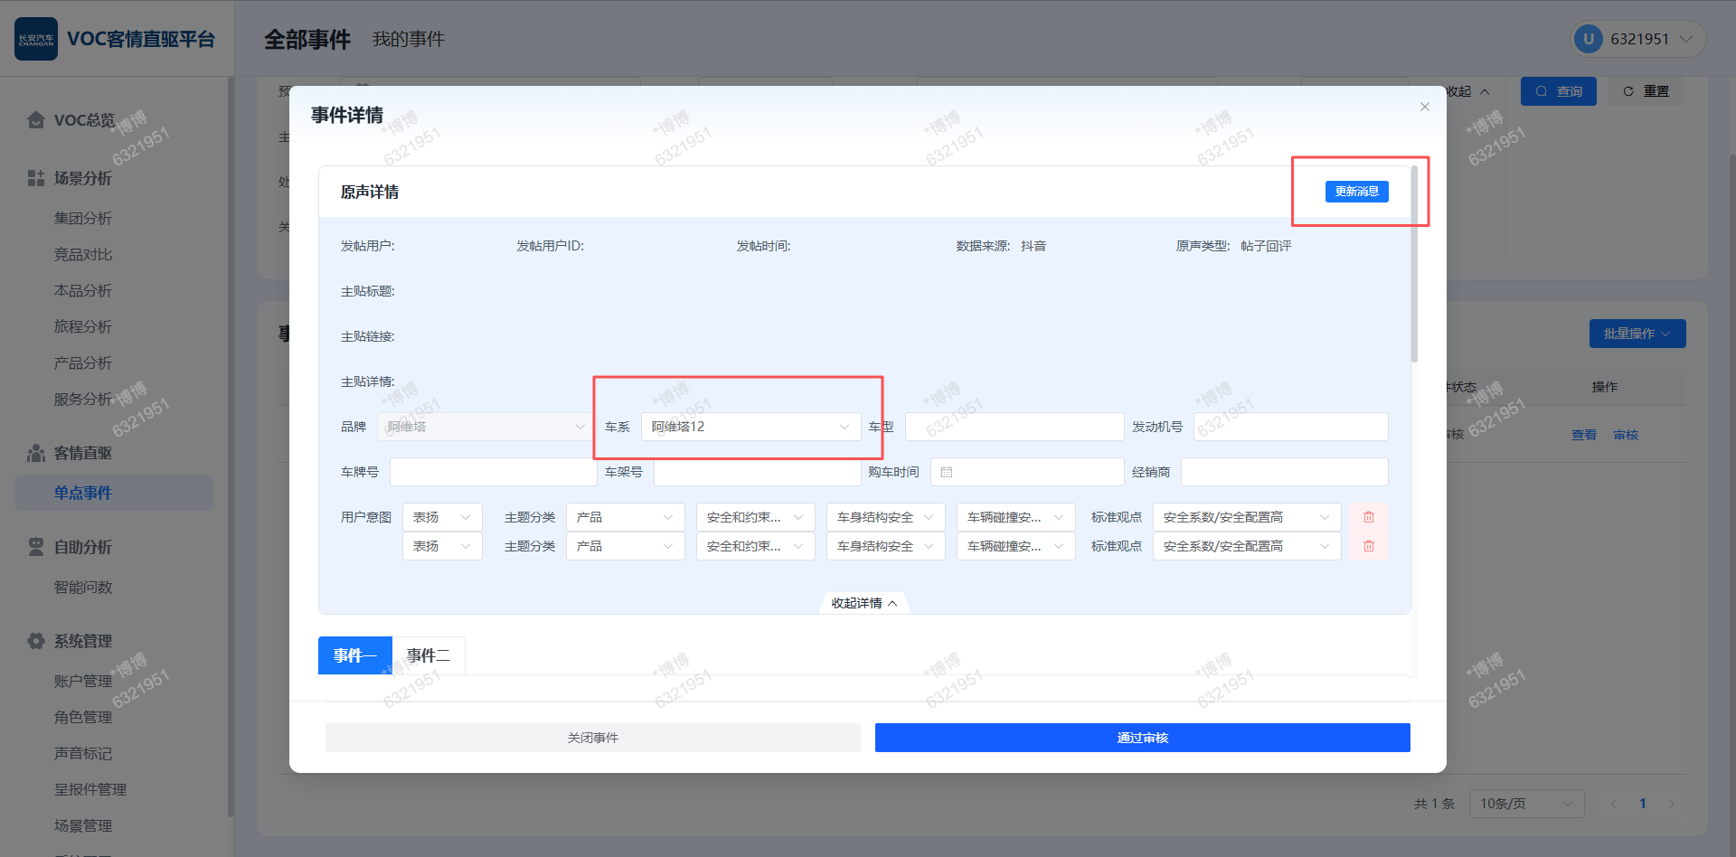Click the 系统管理 gear icon

pyautogui.click(x=36, y=641)
